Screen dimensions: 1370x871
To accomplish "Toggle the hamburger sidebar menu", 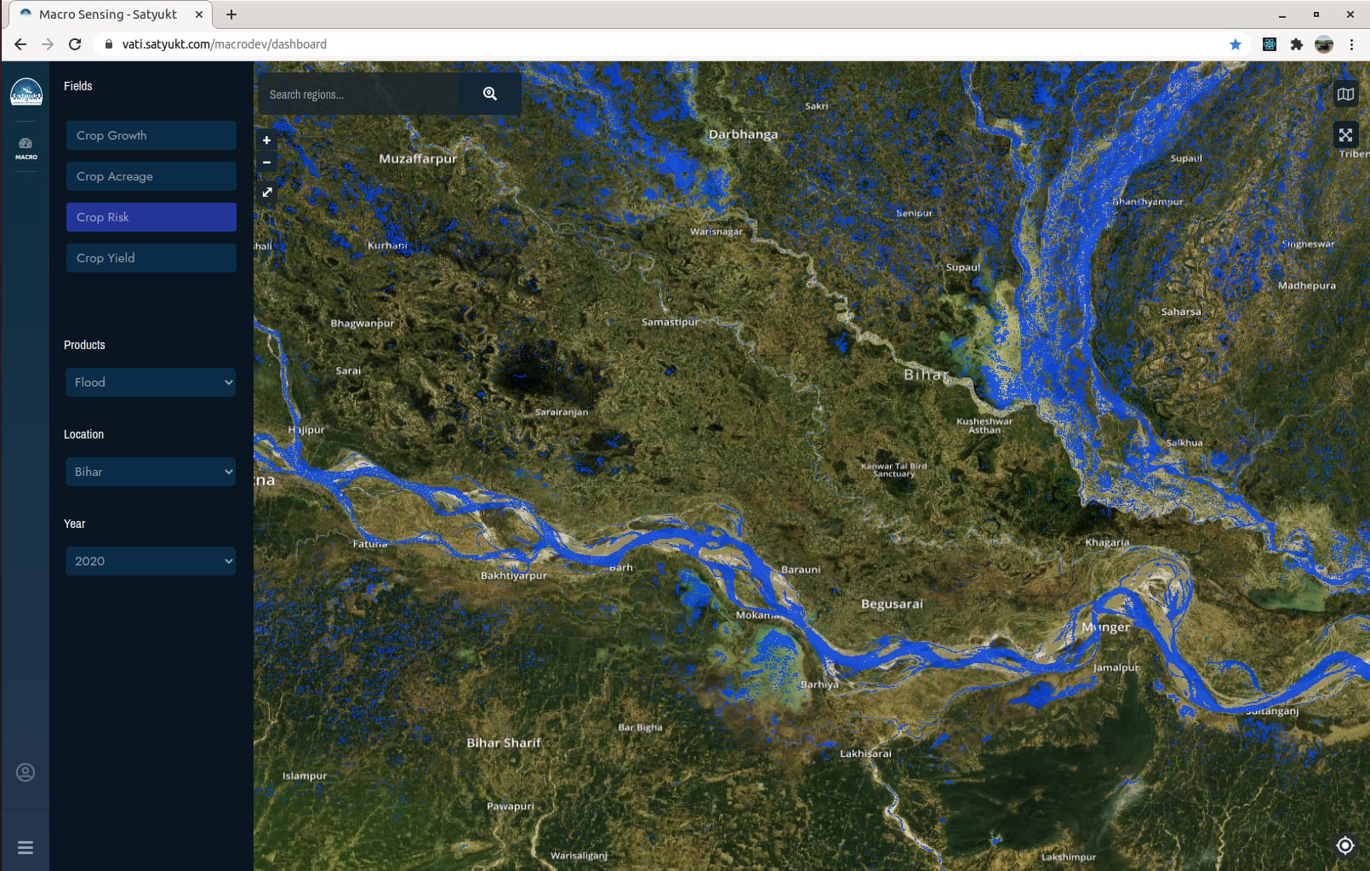I will click(x=26, y=847).
